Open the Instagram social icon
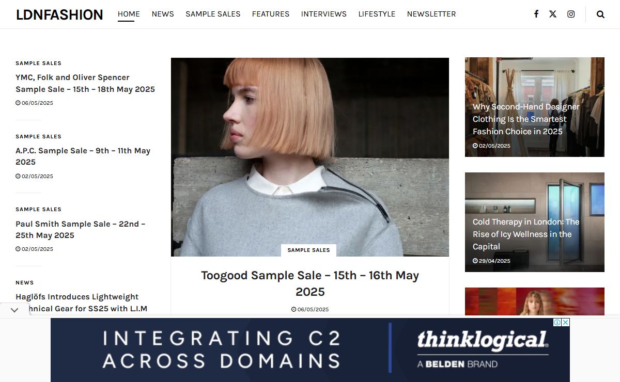The image size is (620, 382). [571, 14]
